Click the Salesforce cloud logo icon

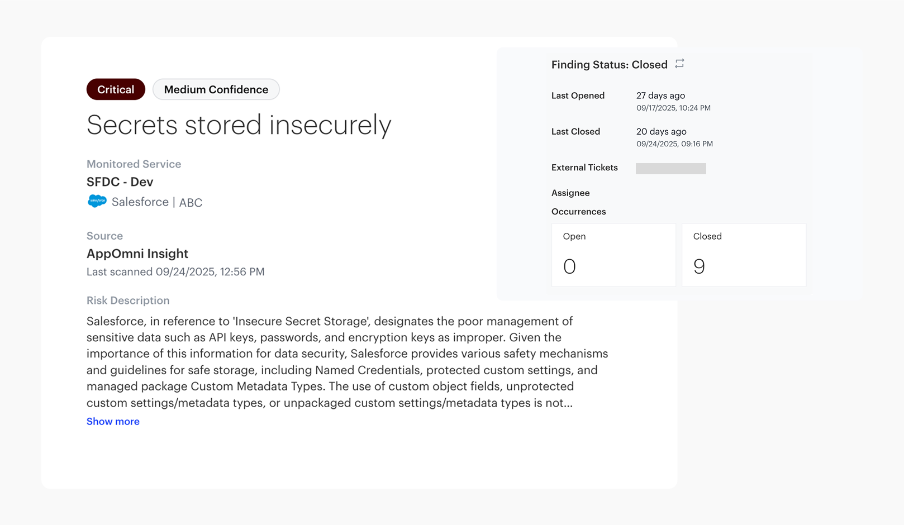[97, 201]
